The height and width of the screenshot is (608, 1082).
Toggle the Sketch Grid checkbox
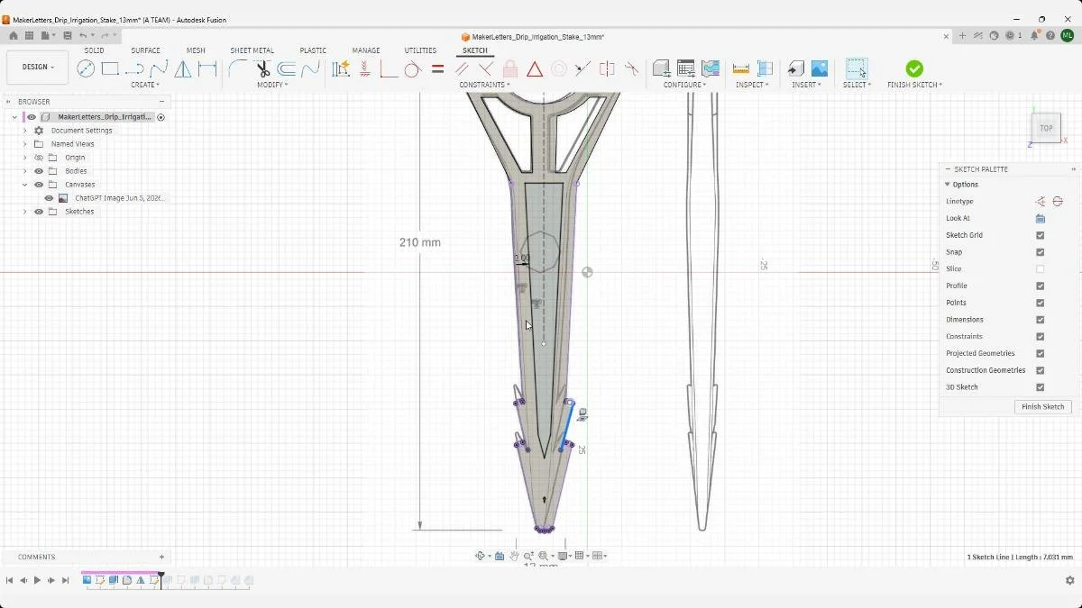1040,235
